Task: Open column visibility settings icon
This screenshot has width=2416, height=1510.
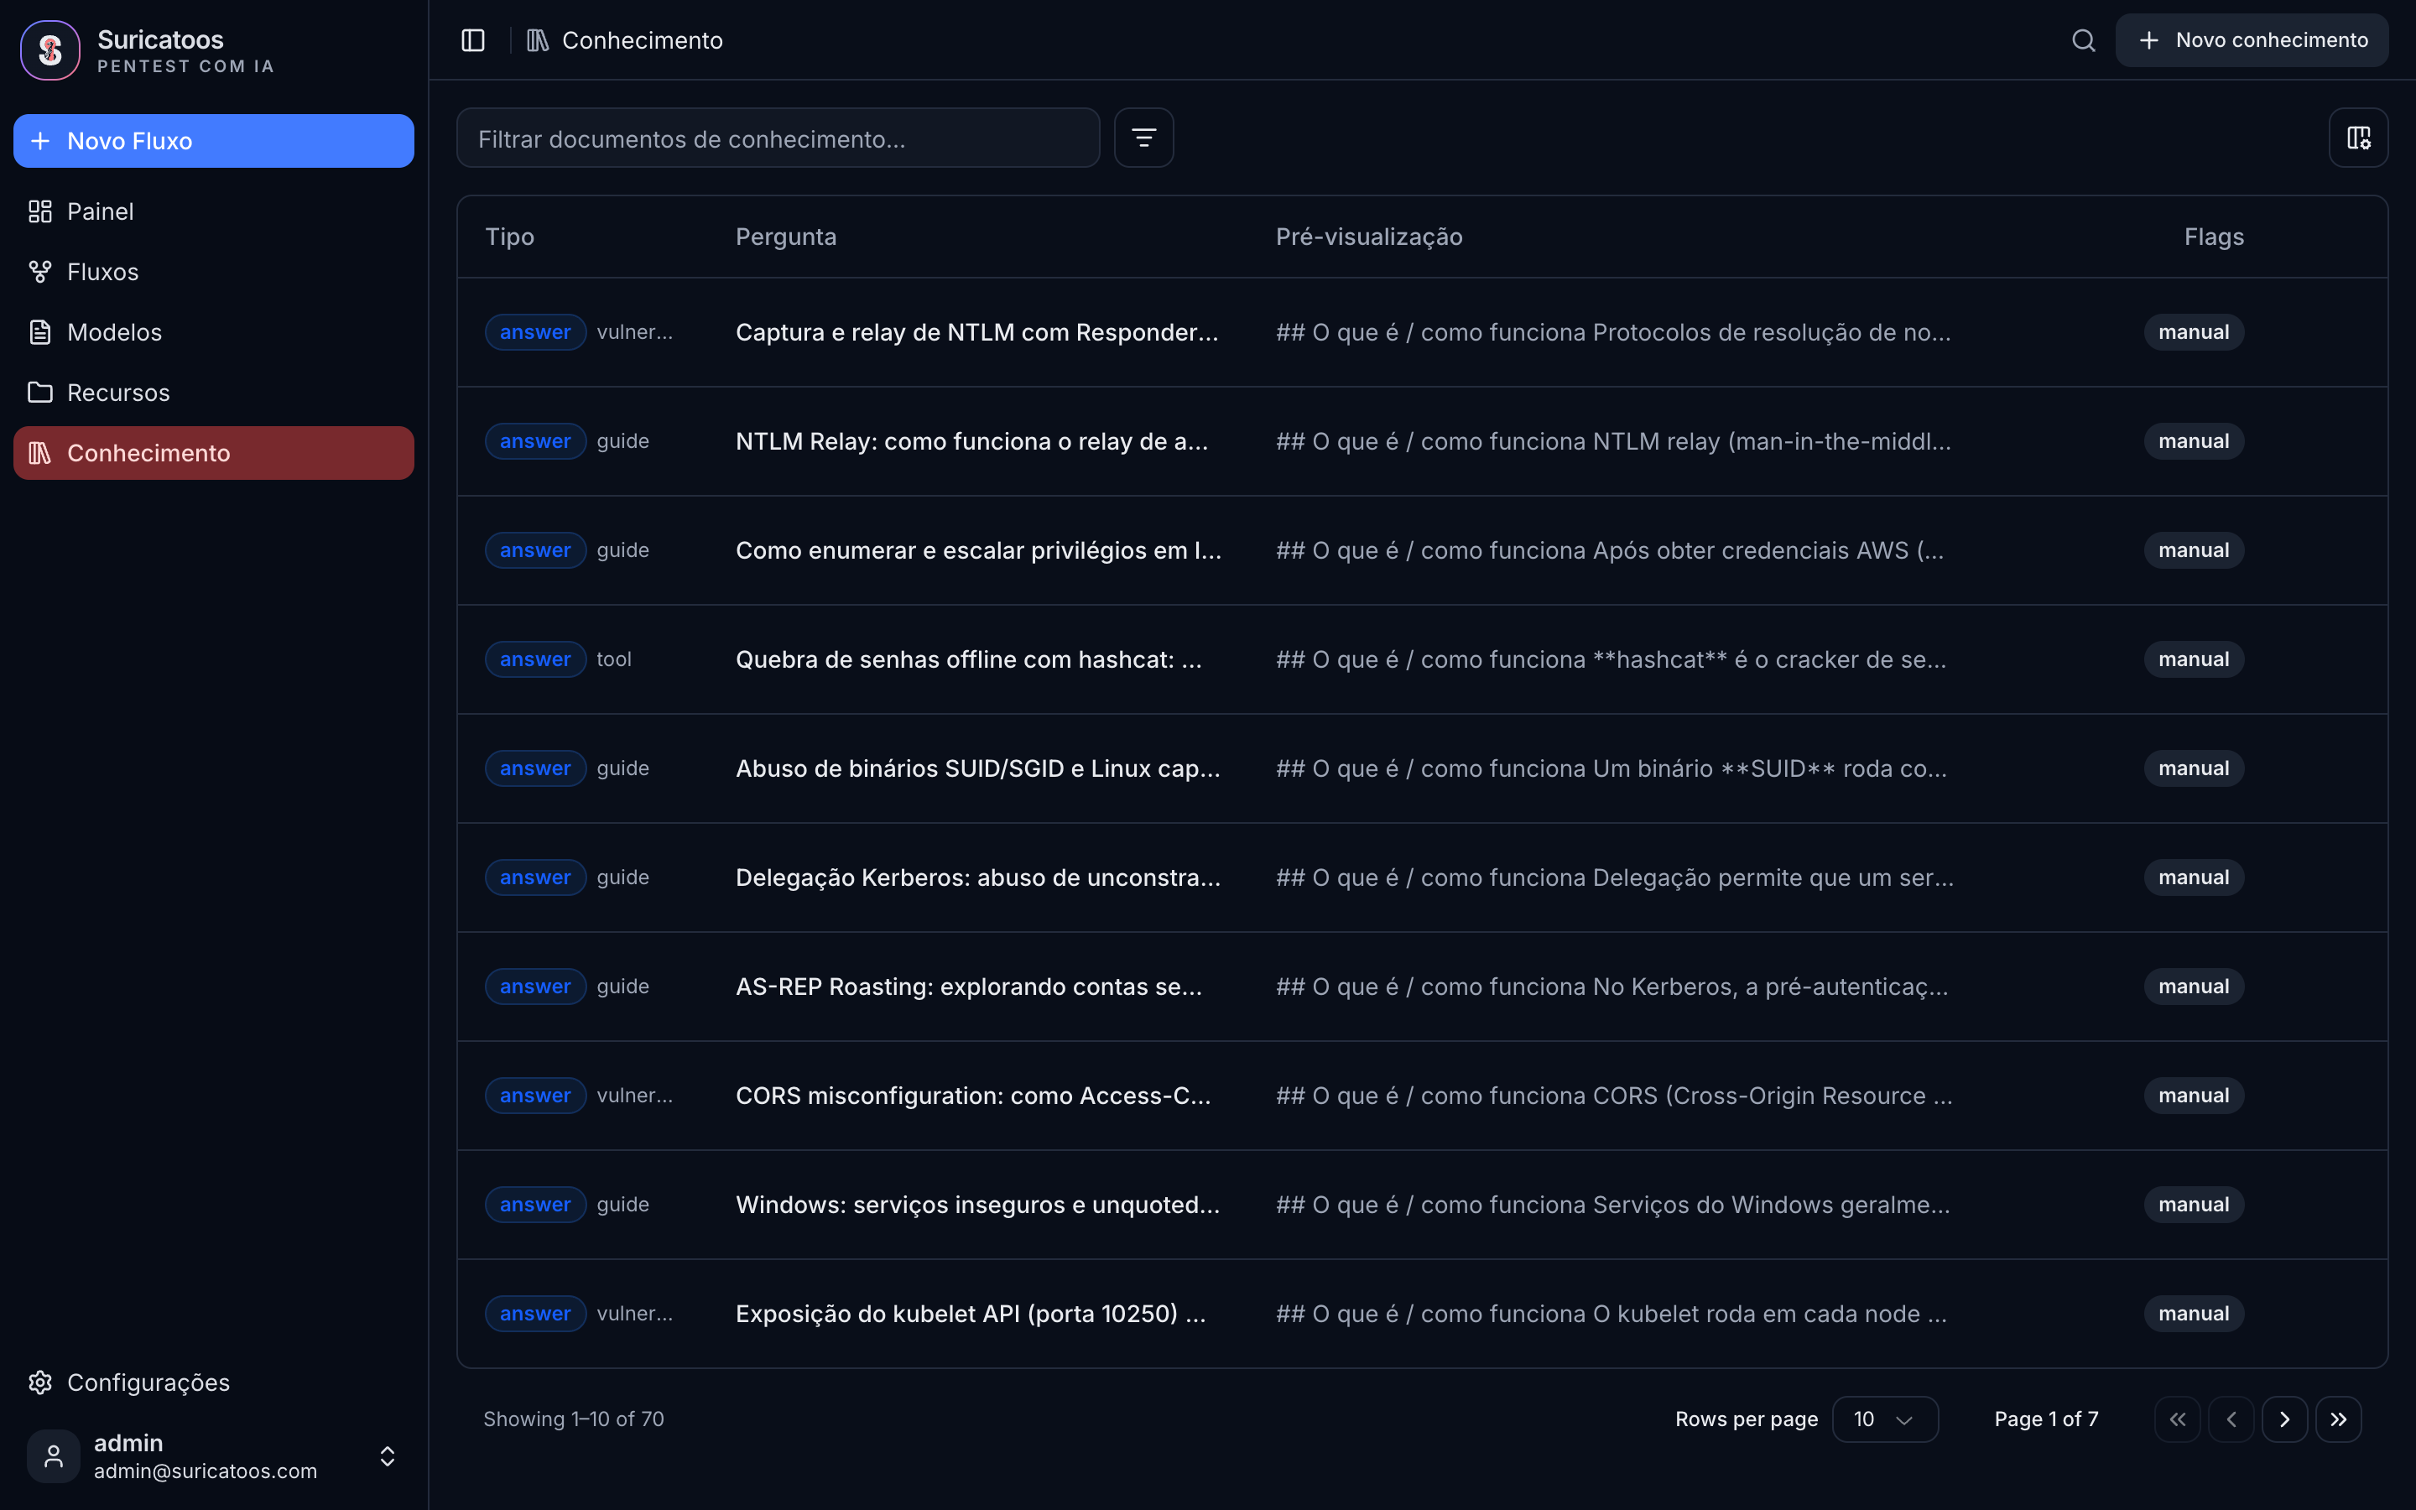Action: coord(2358,138)
